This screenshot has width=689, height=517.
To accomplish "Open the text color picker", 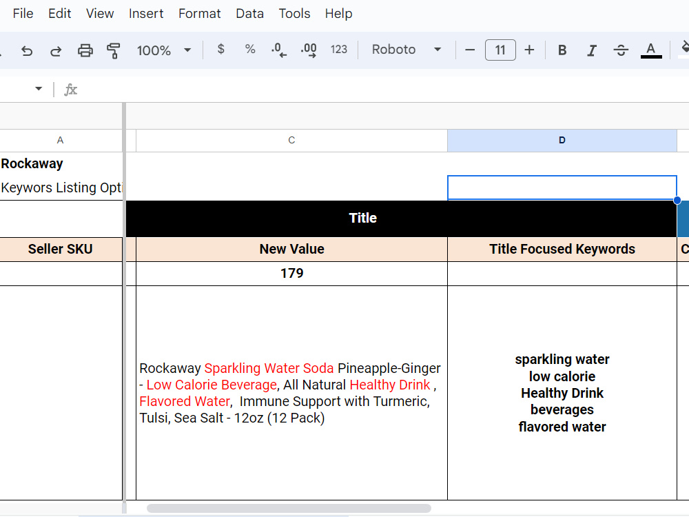I will pos(651,50).
